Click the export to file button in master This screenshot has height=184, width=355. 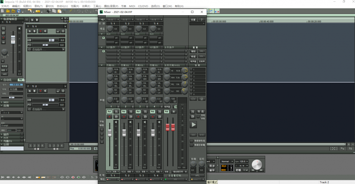tap(178, 172)
